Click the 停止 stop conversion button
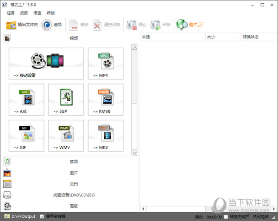 (136, 25)
